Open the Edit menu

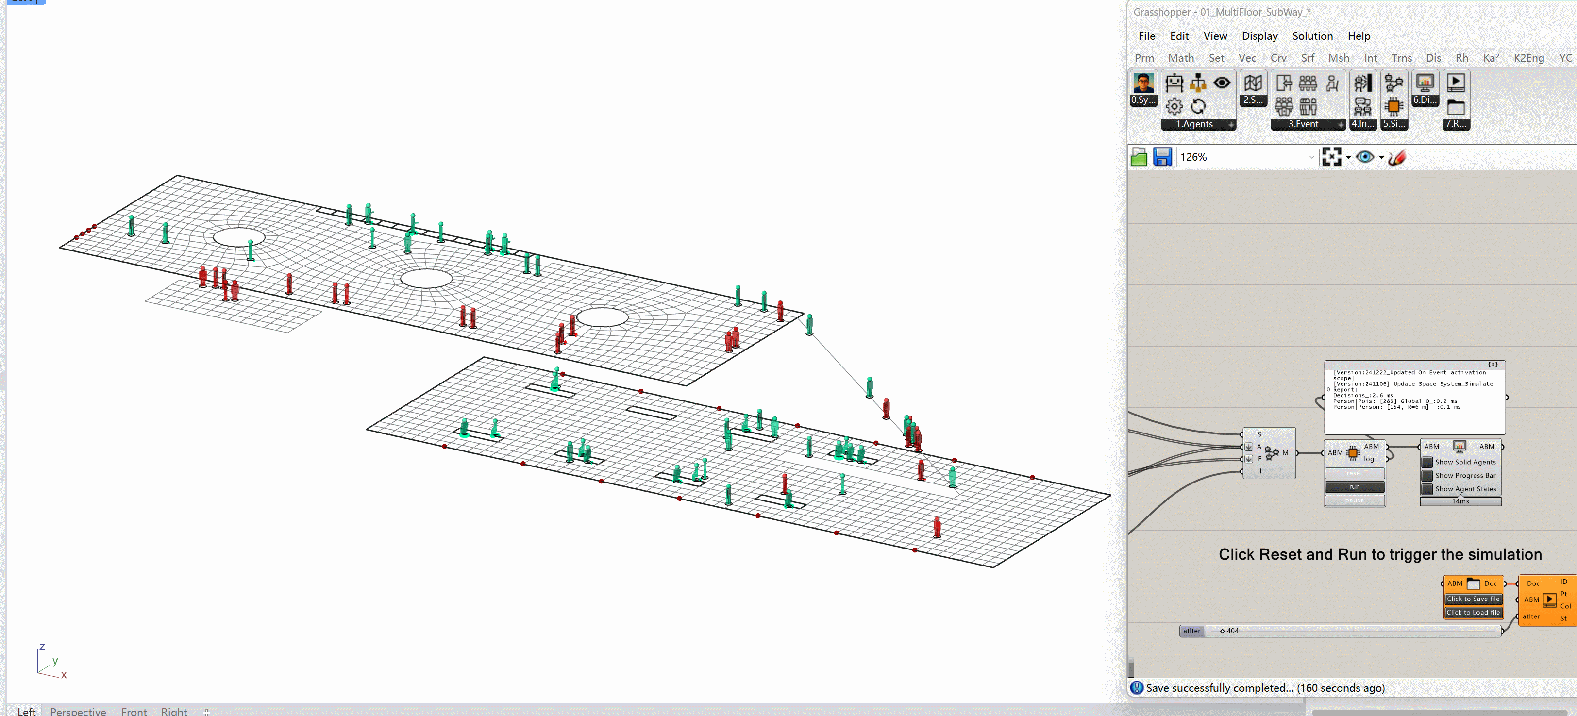[x=1179, y=36]
